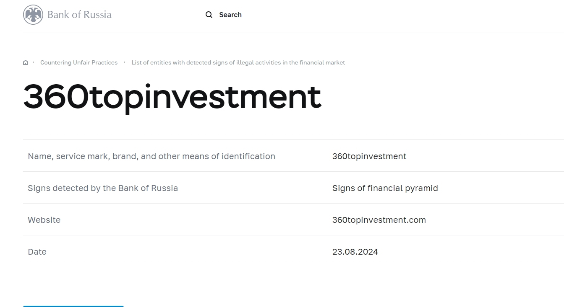This screenshot has height=307, width=564.
Task: Select the "Signs of financial pyramid" value
Action: (x=385, y=188)
